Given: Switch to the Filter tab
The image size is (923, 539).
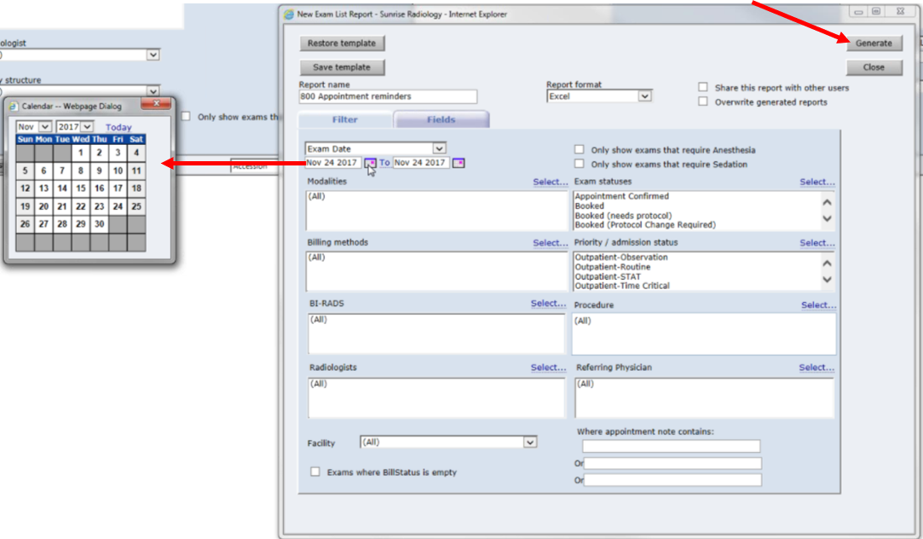Looking at the screenshot, I should pyautogui.click(x=344, y=120).
